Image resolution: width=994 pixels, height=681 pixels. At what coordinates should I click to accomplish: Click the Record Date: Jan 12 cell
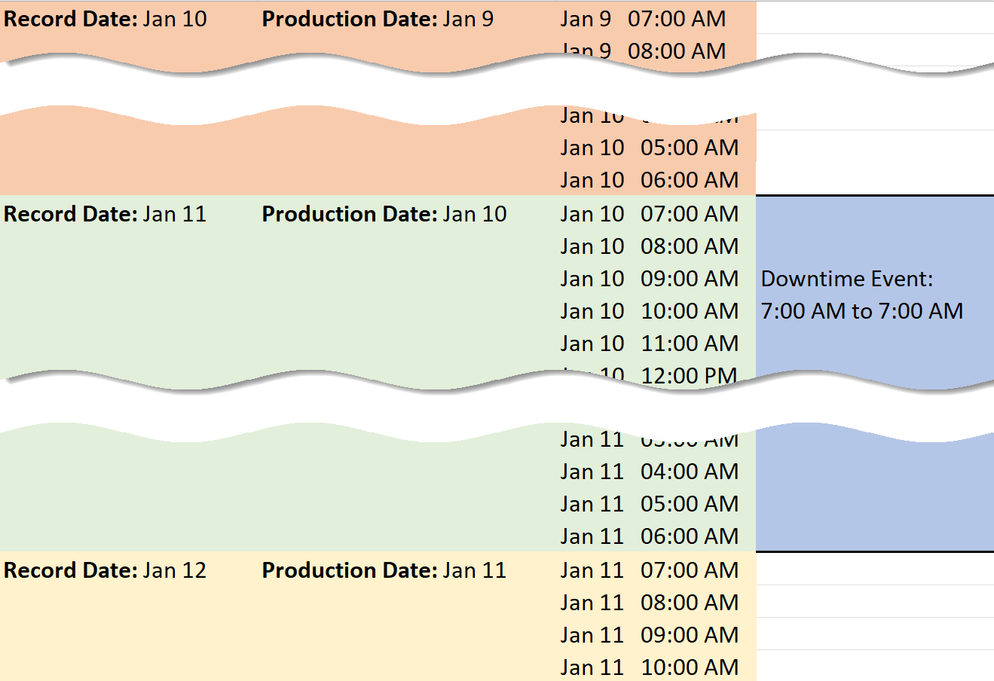point(106,570)
